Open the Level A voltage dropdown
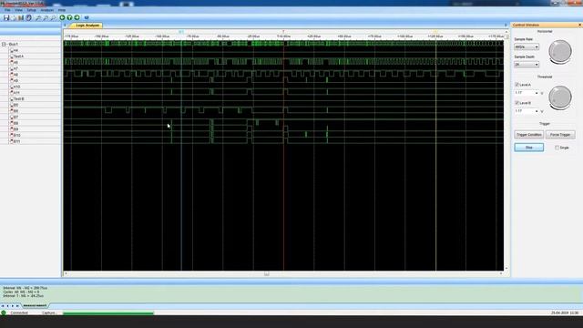Viewport: 583px width, 328px height. coord(527,93)
